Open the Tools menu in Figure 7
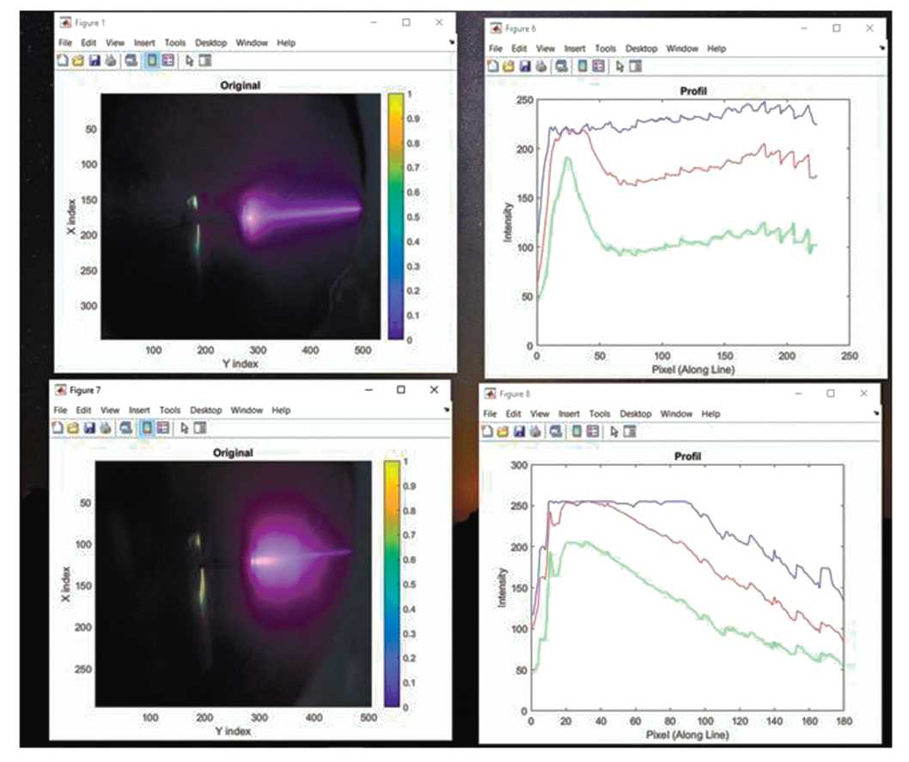Viewport: 909px width, 762px height. tap(170, 411)
